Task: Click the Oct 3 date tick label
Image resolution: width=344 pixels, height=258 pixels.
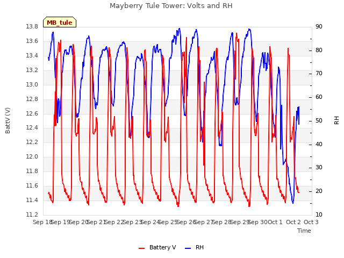Action: pyautogui.click(x=311, y=222)
